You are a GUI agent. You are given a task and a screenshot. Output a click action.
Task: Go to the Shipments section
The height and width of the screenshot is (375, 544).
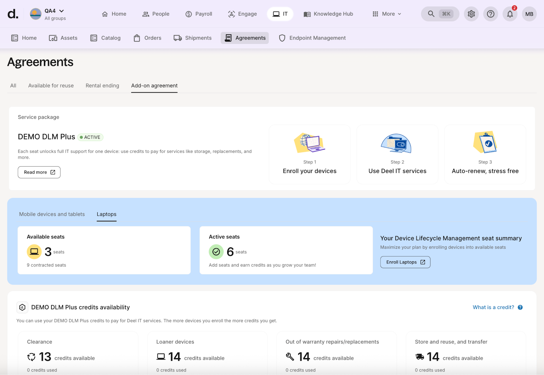[x=193, y=38]
